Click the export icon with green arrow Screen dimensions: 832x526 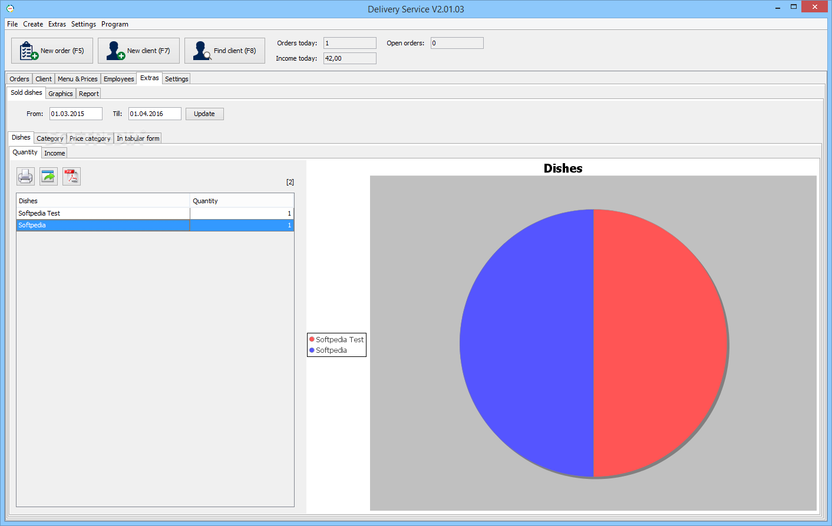point(48,176)
